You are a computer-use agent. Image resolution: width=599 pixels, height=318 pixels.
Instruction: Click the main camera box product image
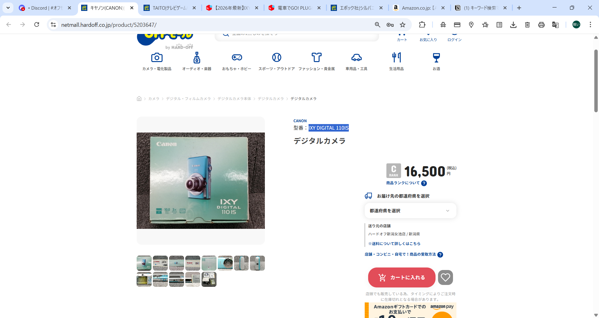(x=201, y=181)
